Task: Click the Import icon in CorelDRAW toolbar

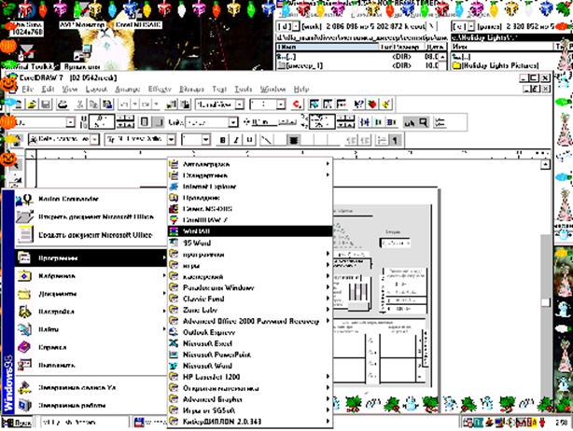Action: pyautogui.click(x=171, y=104)
